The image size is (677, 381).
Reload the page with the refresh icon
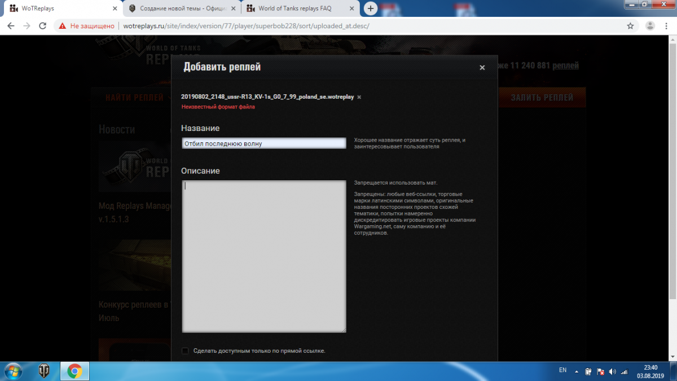[42, 26]
